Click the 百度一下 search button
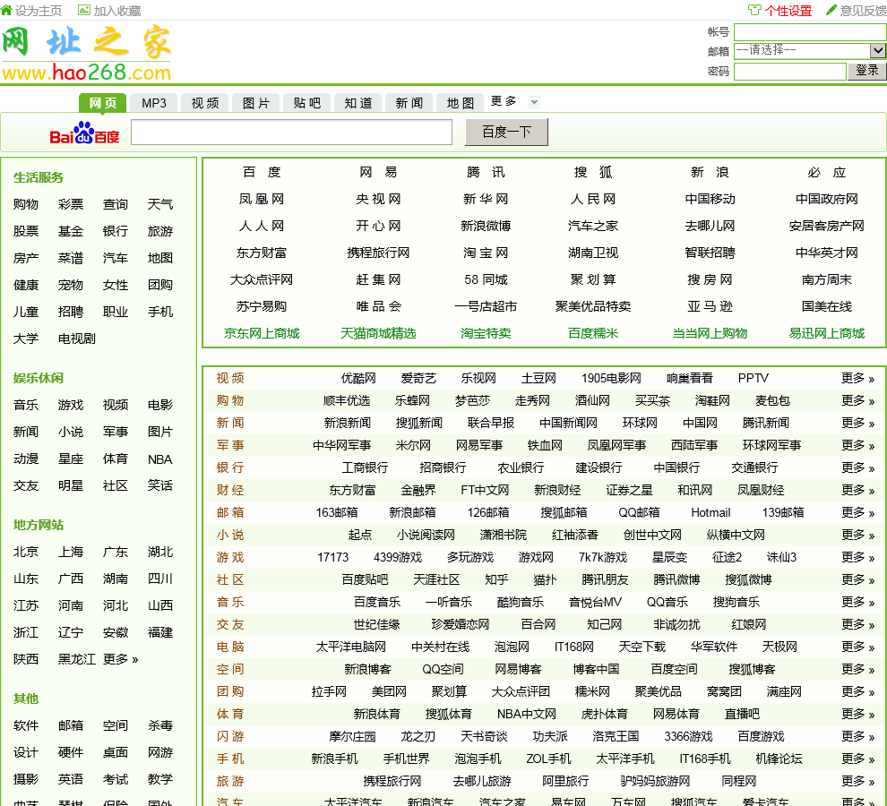 point(506,132)
